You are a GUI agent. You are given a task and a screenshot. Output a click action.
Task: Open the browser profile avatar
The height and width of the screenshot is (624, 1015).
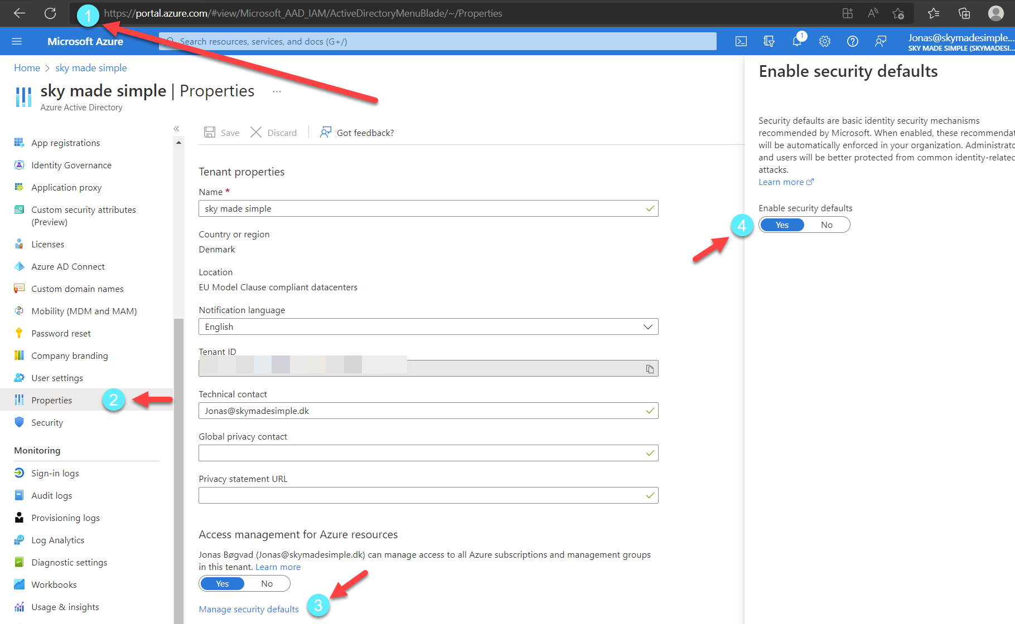click(x=996, y=13)
